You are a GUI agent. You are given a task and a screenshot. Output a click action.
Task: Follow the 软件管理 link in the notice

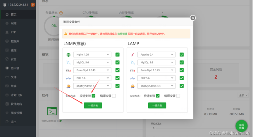[x=122, y=34]
